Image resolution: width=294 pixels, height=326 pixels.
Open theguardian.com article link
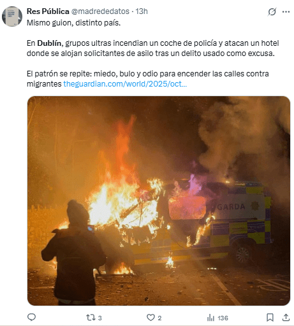(x=125, y=84)
